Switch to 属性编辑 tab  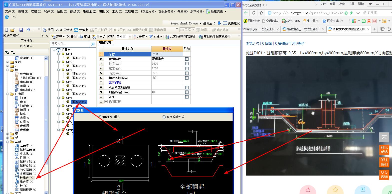tap(105, 42)
